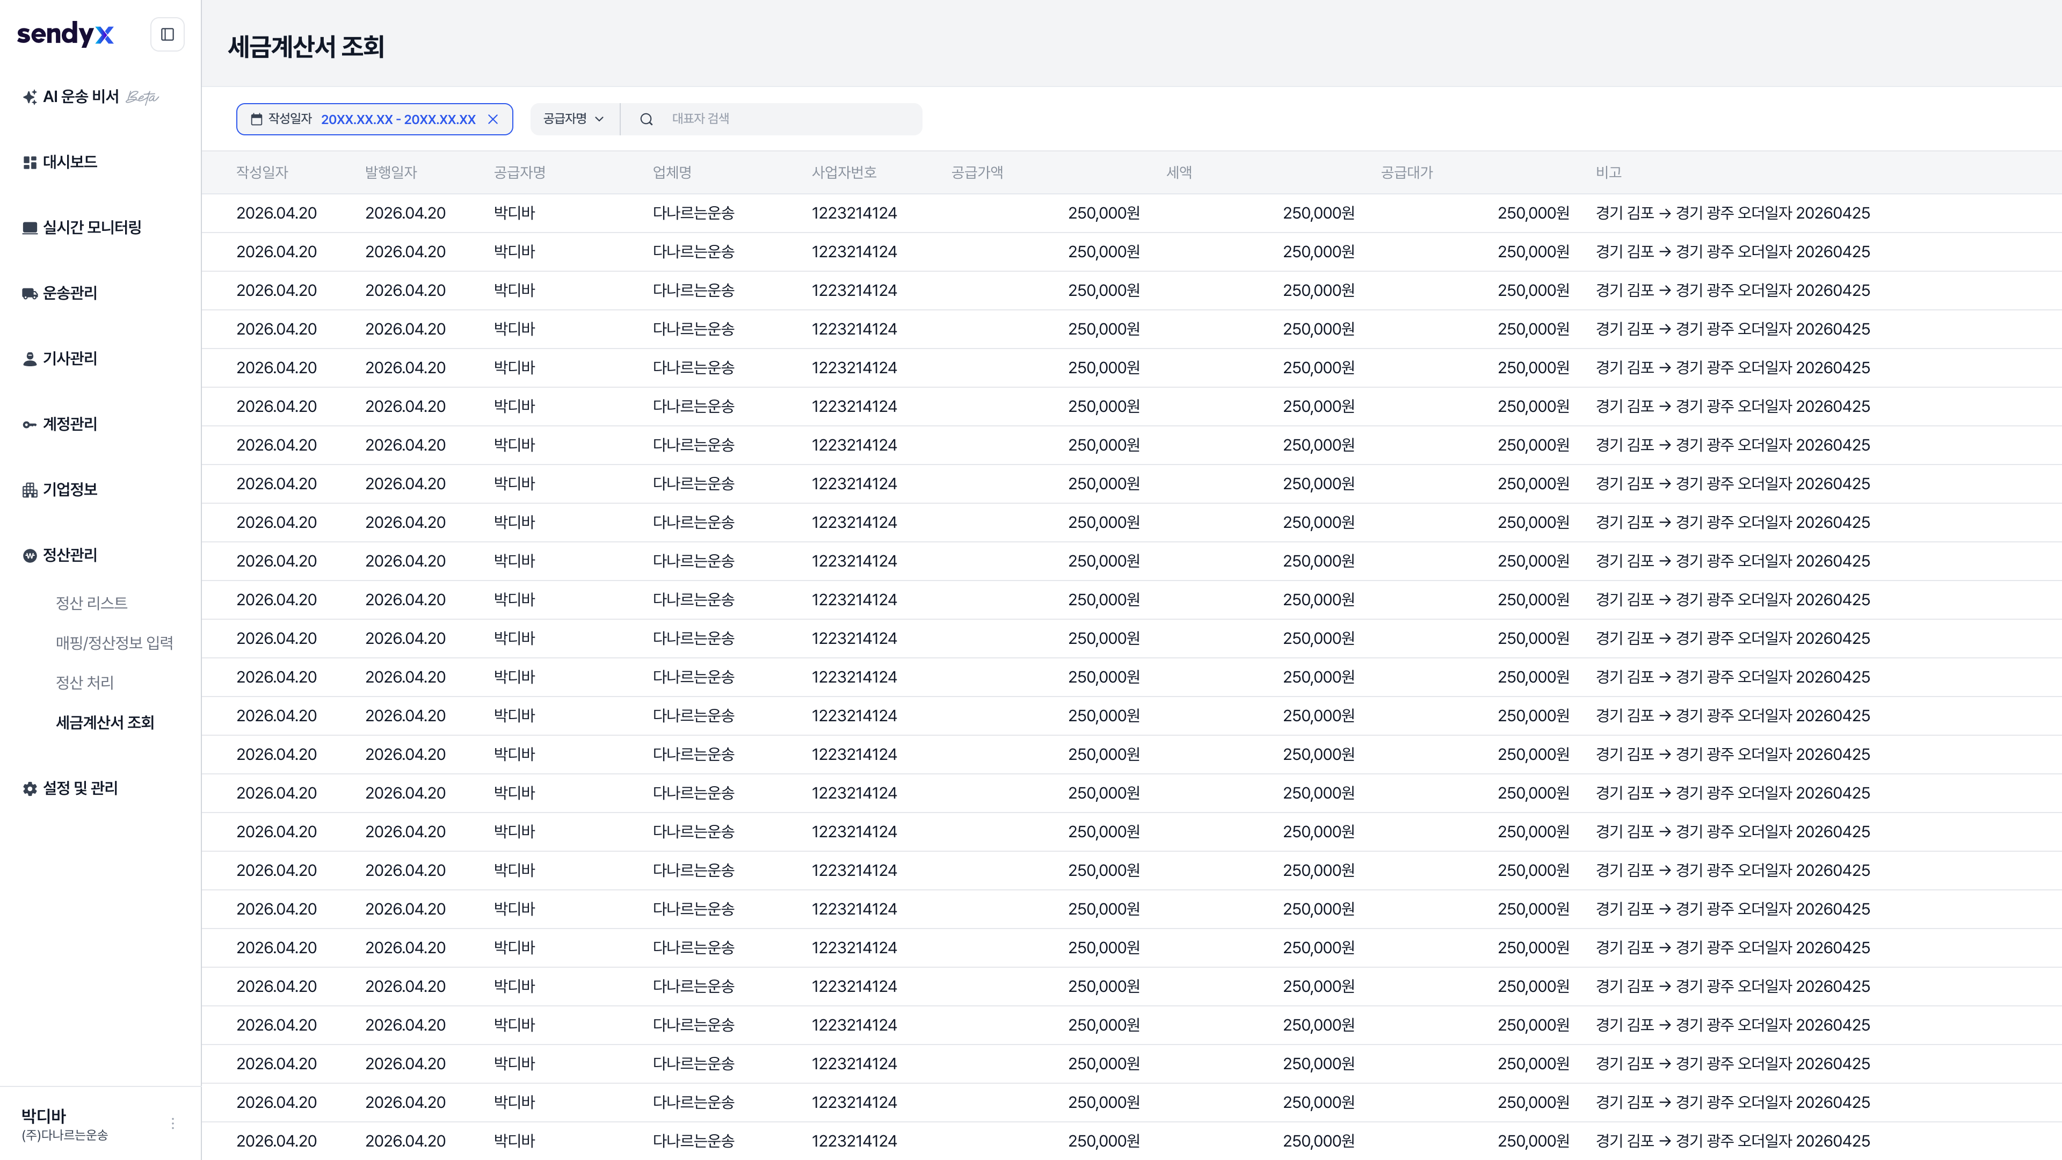Click the 공급가액 column header
The height and width of the screenshot is (1160, 2062).
coord(977,173)
